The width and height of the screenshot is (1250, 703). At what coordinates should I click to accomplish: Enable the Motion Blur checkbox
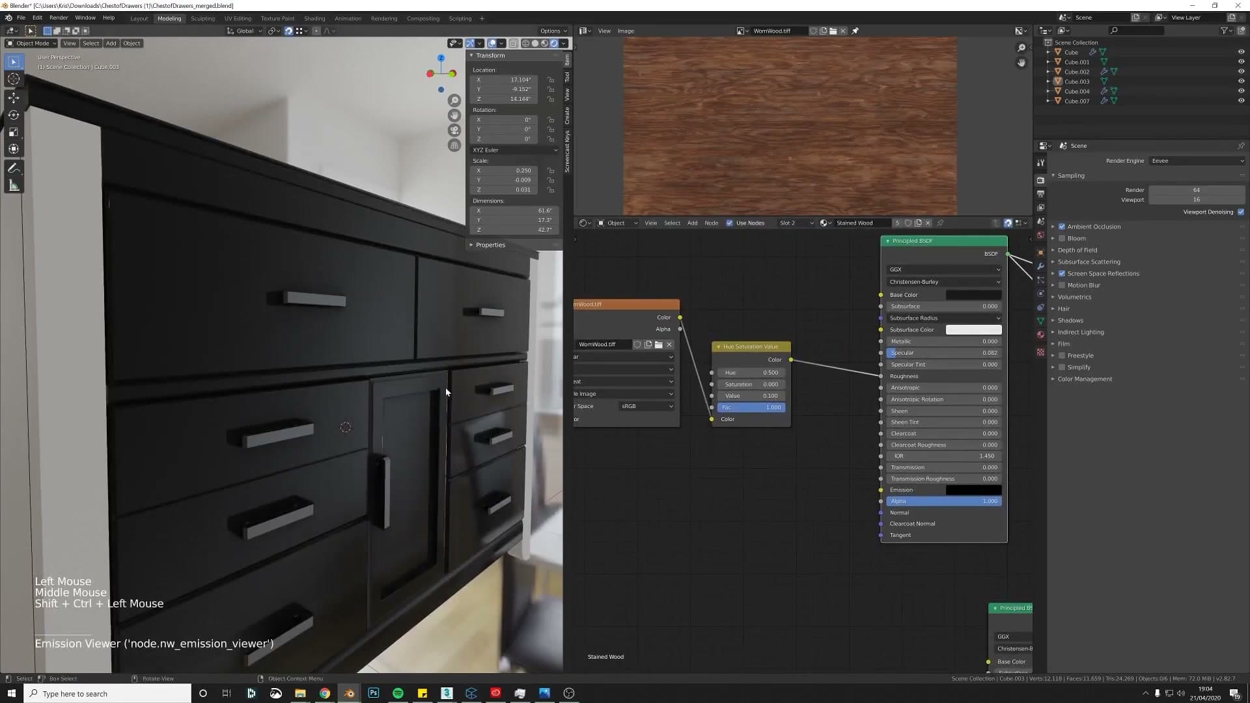pos(1062,285)
